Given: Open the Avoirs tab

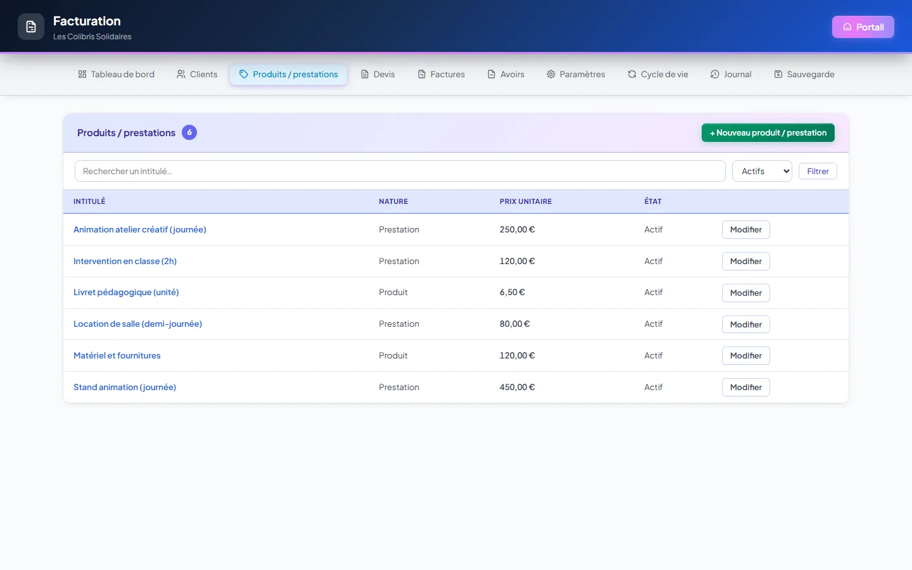Looking at the screenshot, I should [x=506, y=74].
